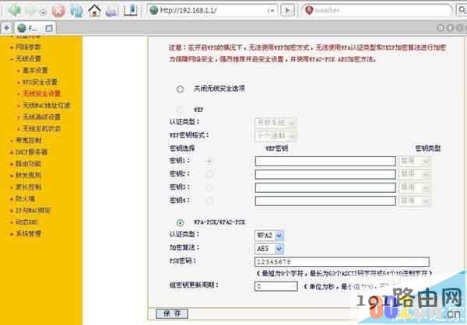Screen dimensions: 467x325
Task: Click the first round icon in tab bar right
Action: click(441, 28)
